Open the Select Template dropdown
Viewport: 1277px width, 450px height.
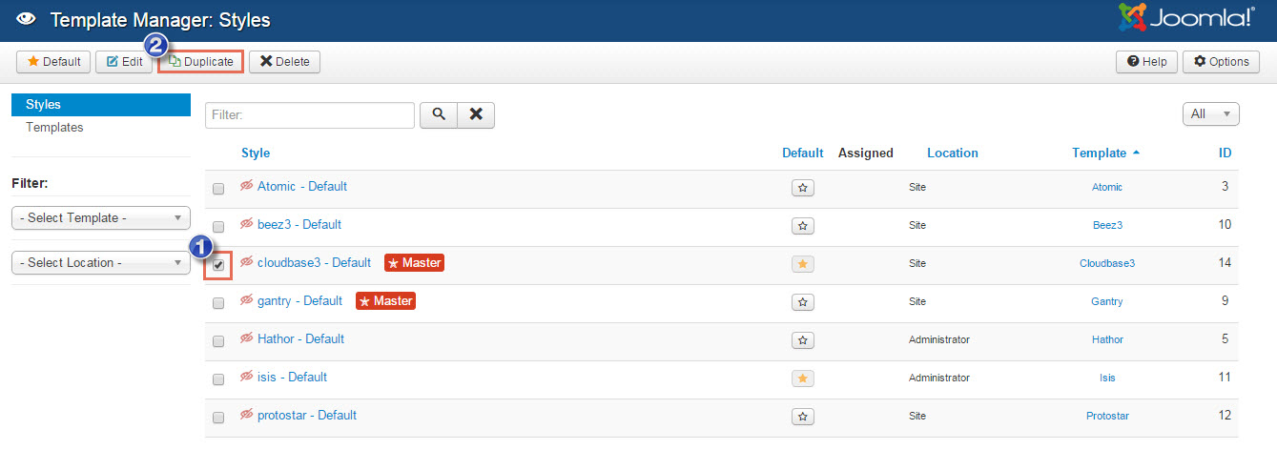101,217
